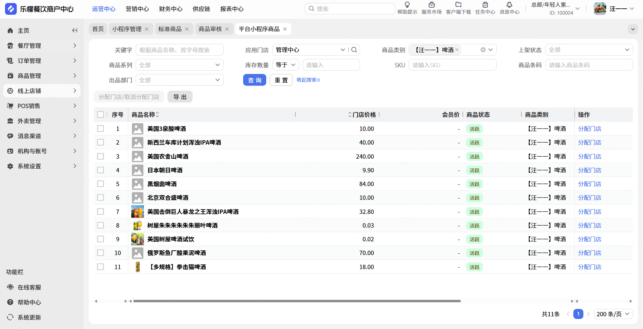Open 消息中心 bell icon

pos(509,5)
